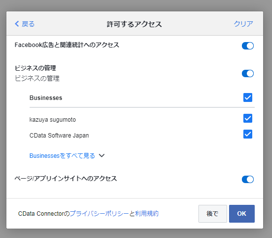
Task: Click the back chevron arrow icon
Action: (x=17, y=24)
